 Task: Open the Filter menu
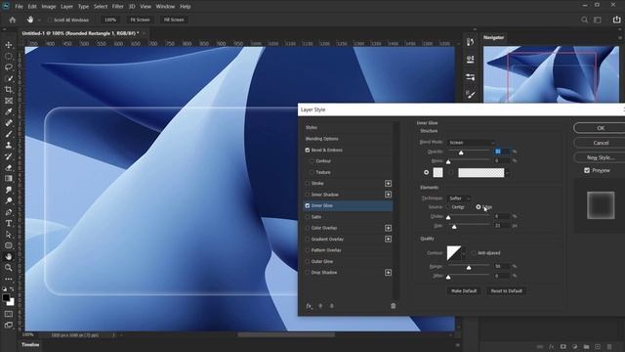coord(117,7)
